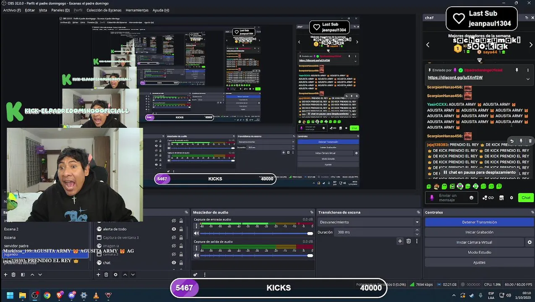Open the emoji picker in chat input
This screenshot has width=535, height=302.
[471, 198]
